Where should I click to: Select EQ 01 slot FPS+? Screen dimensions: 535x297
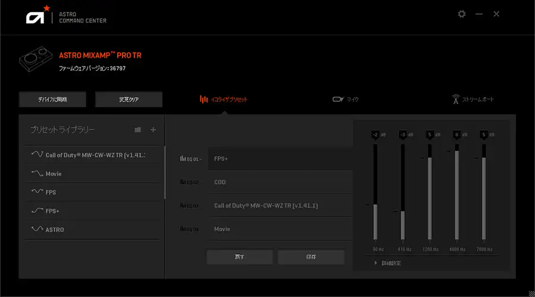pyautogui.click(x=280, y=159)
